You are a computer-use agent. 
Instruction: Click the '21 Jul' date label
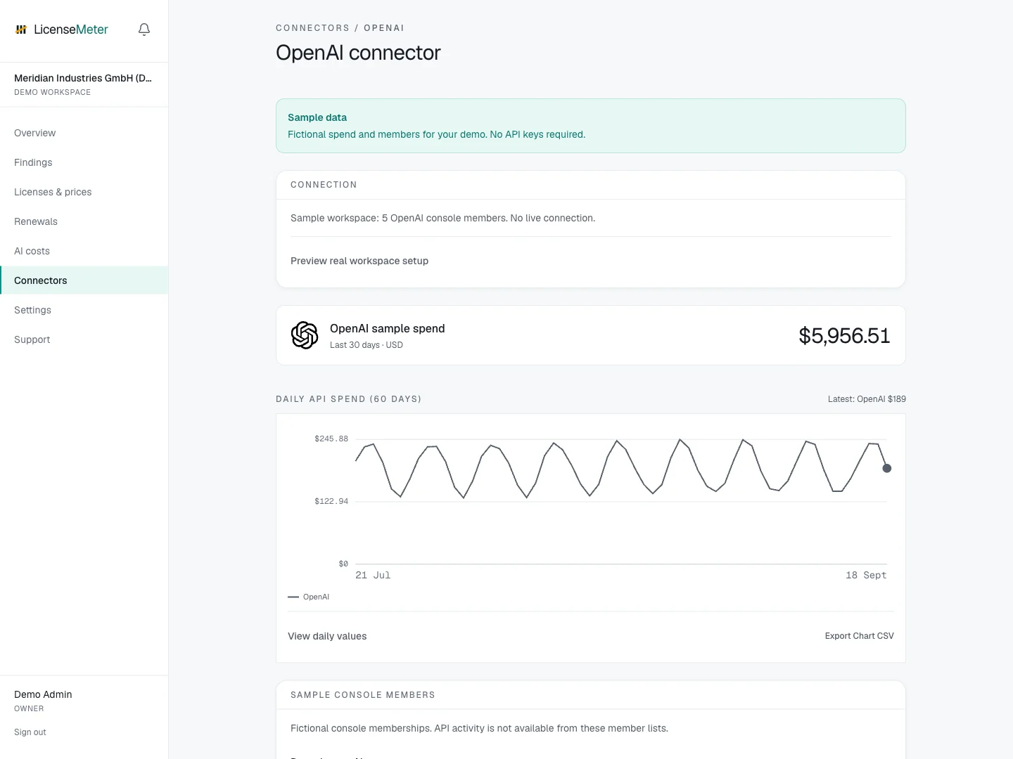point(373,575)
